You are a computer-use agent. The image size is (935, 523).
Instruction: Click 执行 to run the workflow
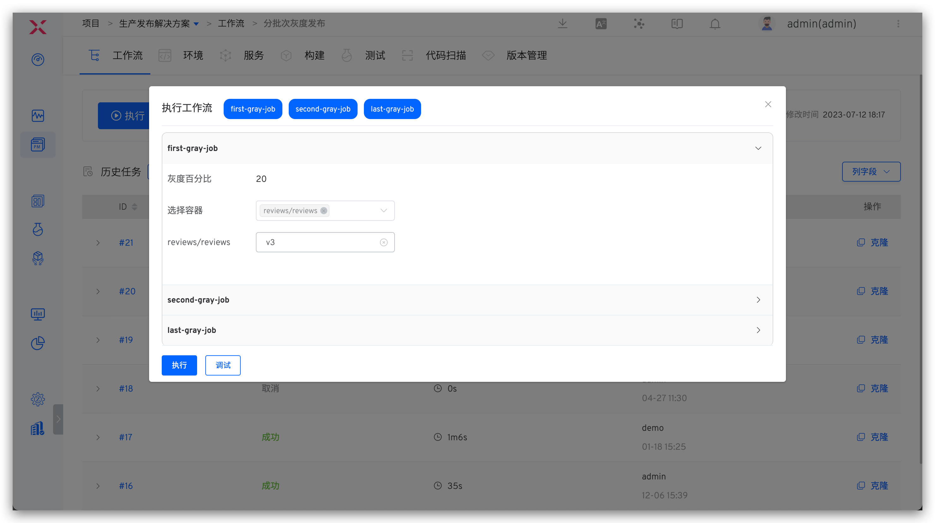(x=179, y=365)
